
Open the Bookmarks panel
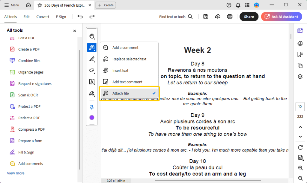[x=300, y=54]
